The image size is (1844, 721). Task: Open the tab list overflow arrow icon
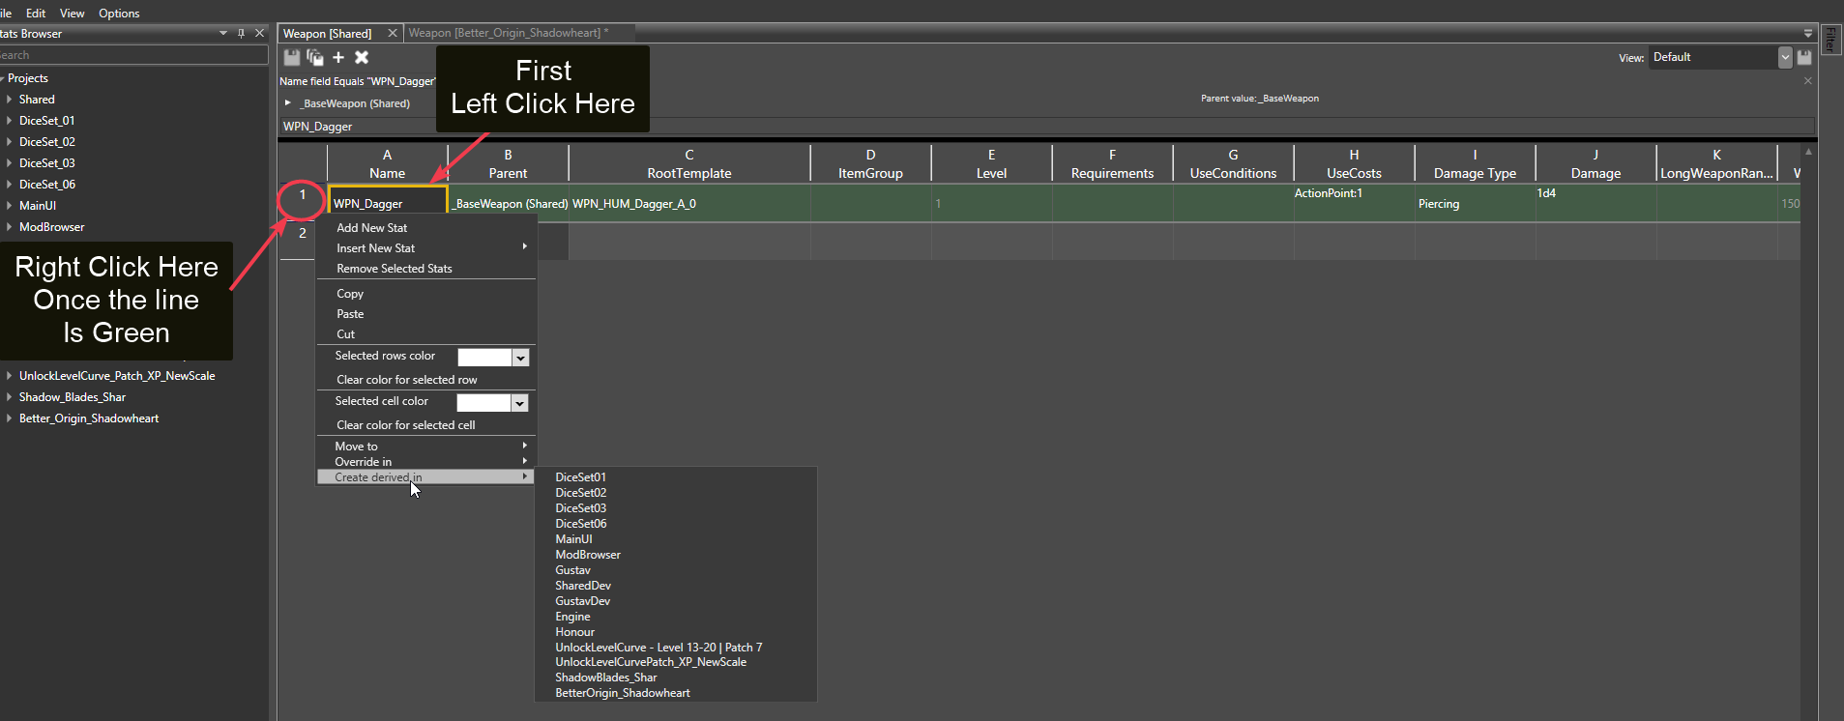(x=1808, y=34)
